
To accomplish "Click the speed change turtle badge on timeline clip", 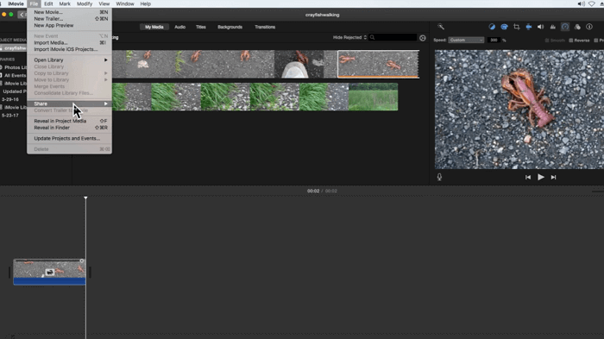I will click(x=50, y=273).
